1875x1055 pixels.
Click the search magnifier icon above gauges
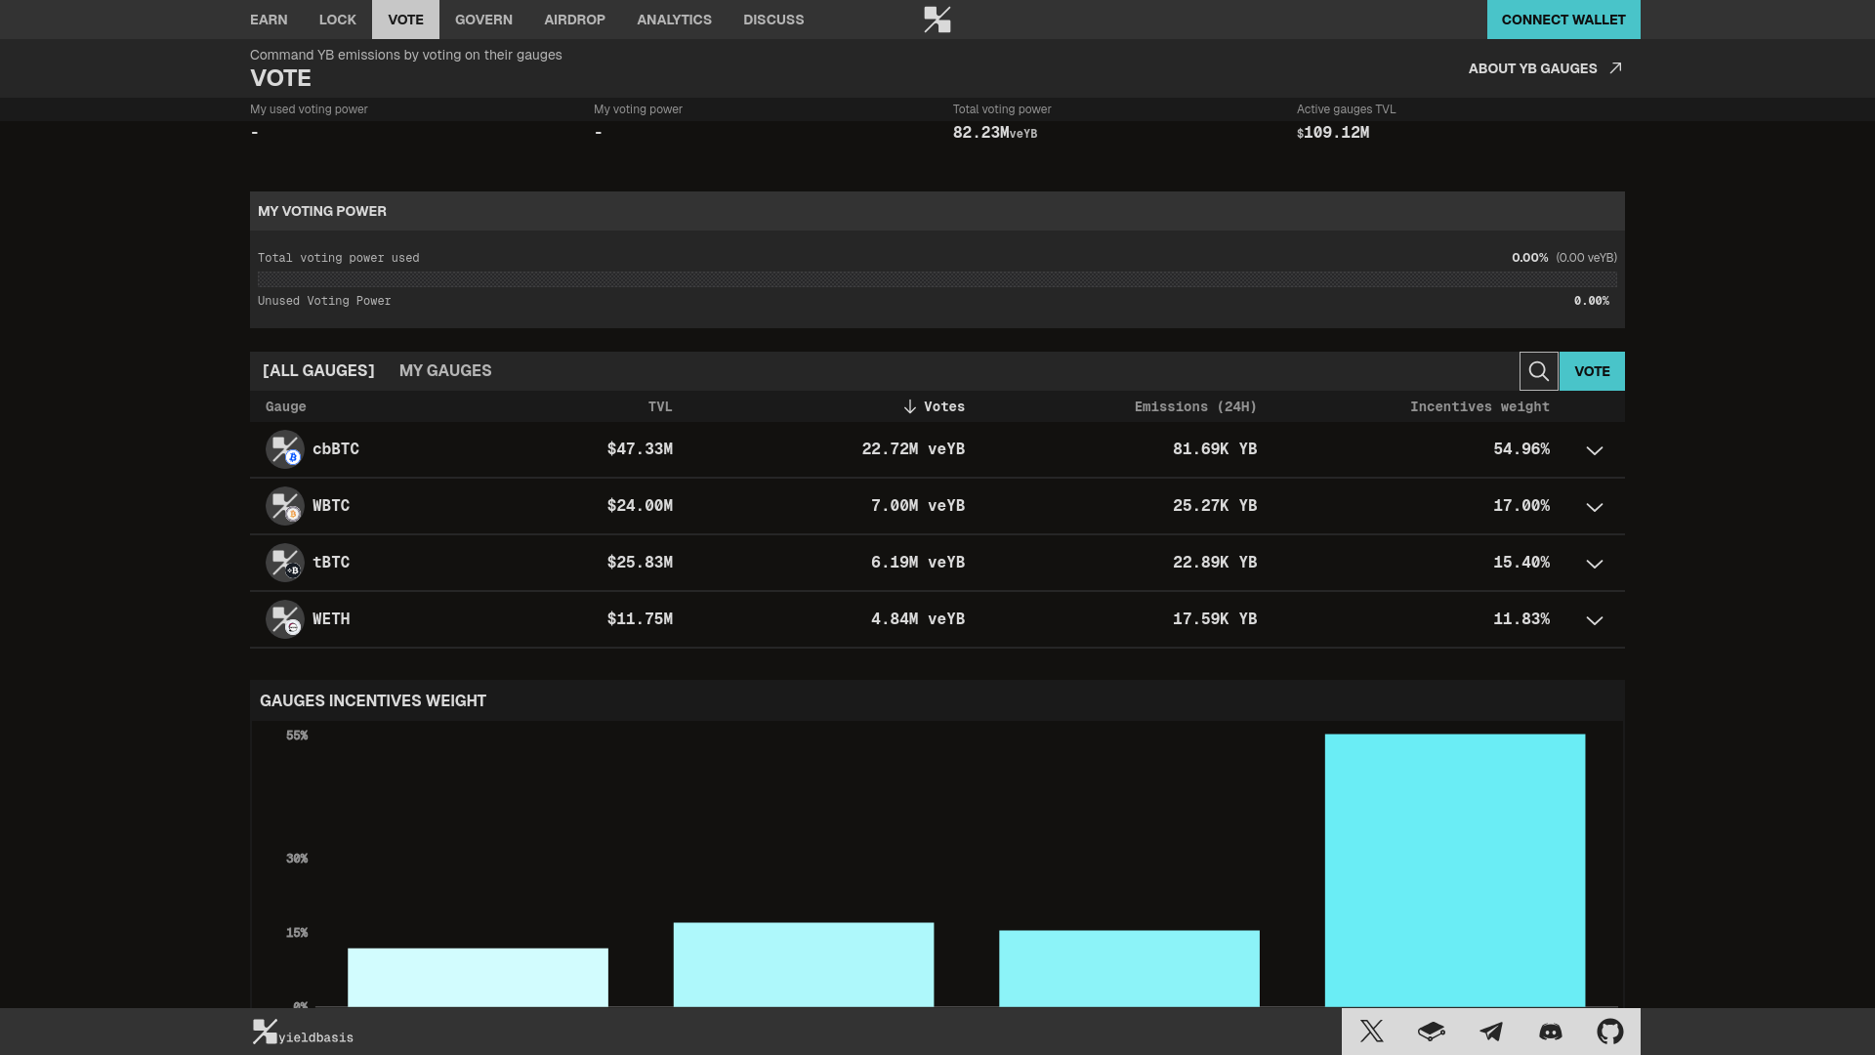1538,371
